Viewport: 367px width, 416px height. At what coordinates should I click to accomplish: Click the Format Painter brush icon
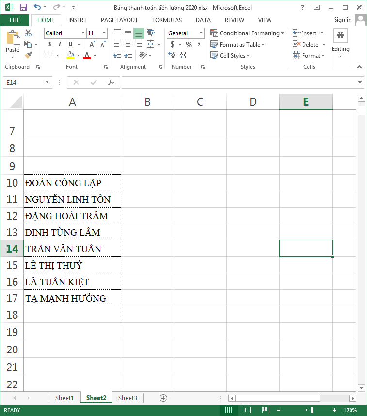[x=28, y=55]
